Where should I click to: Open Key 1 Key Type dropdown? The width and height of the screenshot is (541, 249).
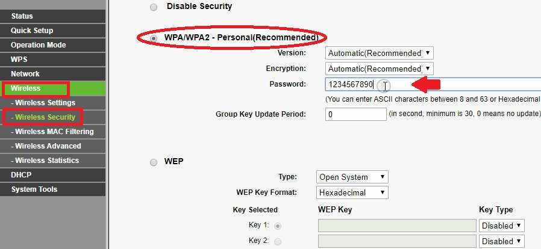click(x=501, y=226)
